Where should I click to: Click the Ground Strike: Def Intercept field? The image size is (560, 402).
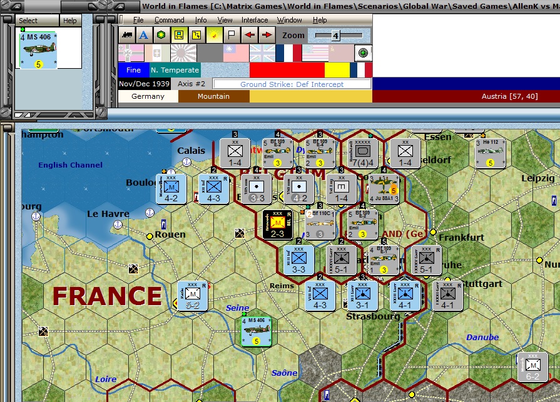point(292,84)
